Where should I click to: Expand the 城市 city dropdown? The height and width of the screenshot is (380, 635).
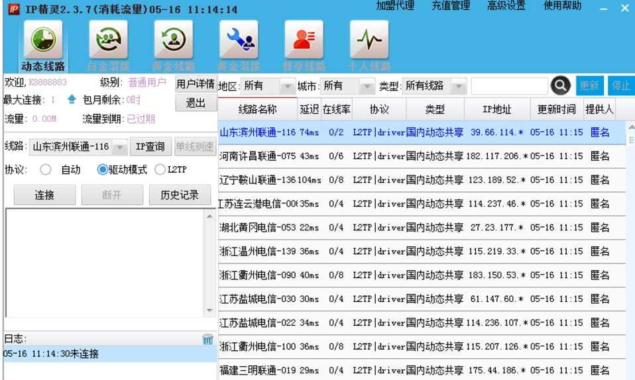(367, 86)
